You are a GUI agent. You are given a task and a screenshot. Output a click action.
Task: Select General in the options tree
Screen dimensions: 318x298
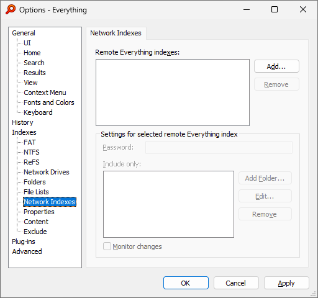pos(24,33)
